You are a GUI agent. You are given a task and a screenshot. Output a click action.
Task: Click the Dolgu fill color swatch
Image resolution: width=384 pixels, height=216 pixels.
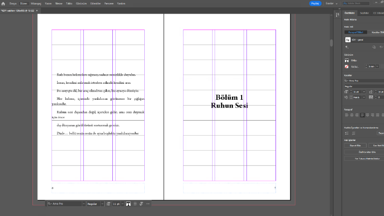point(347,61)
